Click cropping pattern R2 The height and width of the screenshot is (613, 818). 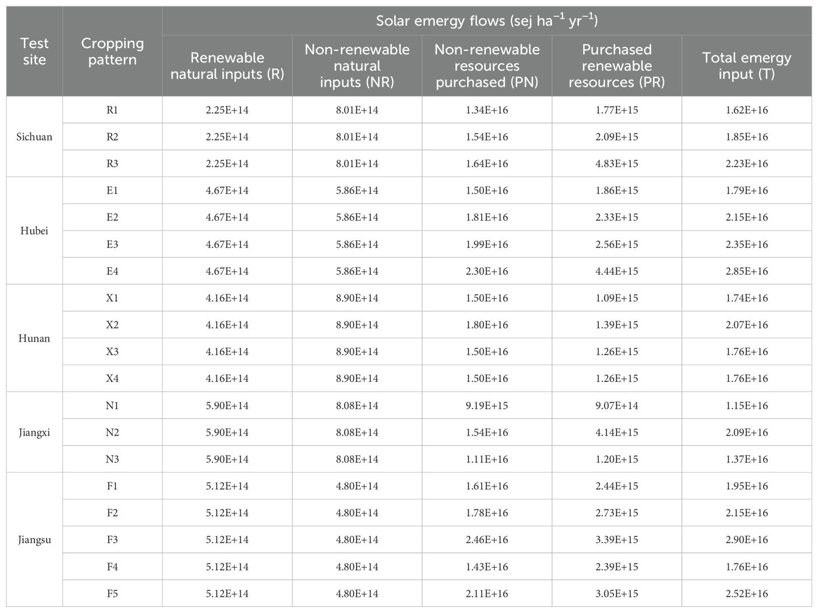pyautogui.click(x=112, y=137)
